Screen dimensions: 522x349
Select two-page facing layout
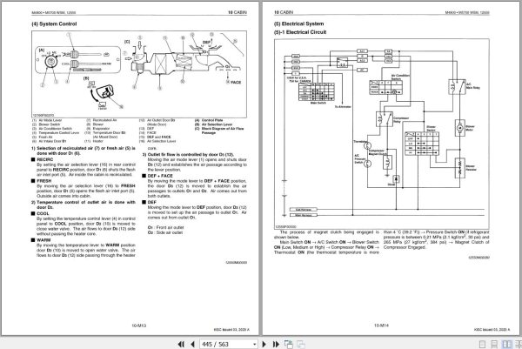(x=506, y=345)
